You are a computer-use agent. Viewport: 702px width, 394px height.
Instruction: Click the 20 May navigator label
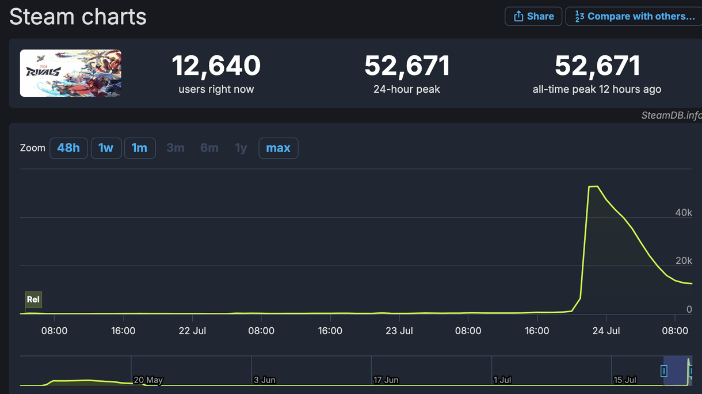tap(148, 380)
